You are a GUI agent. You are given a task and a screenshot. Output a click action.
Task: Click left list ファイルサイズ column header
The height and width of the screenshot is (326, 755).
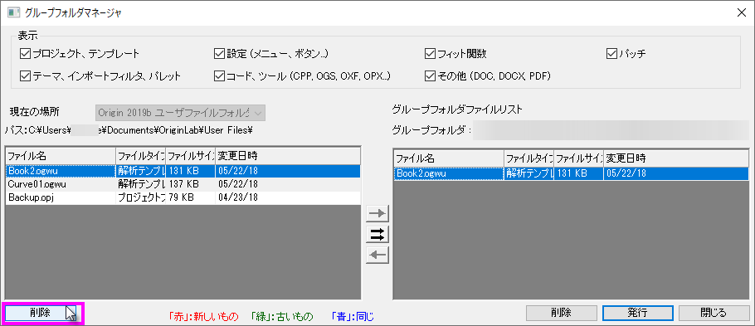coord(190,156)
